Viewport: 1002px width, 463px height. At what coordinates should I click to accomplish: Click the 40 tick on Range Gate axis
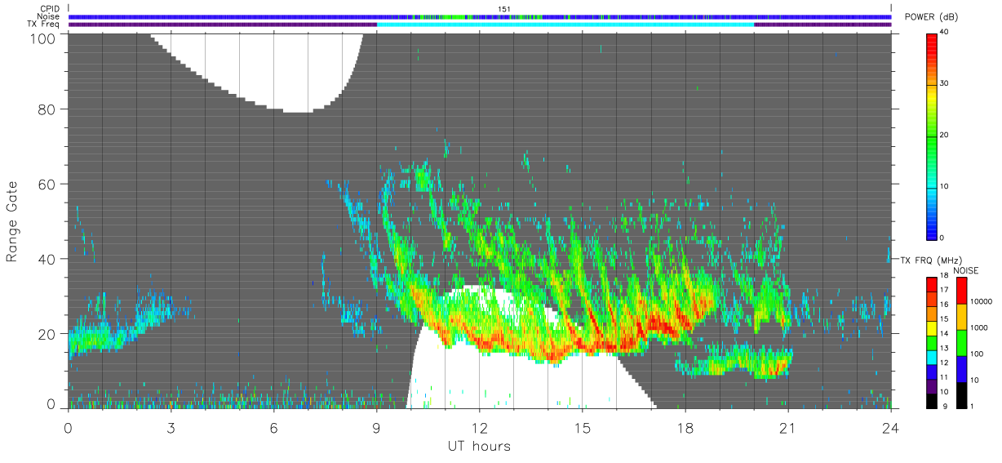46,260
